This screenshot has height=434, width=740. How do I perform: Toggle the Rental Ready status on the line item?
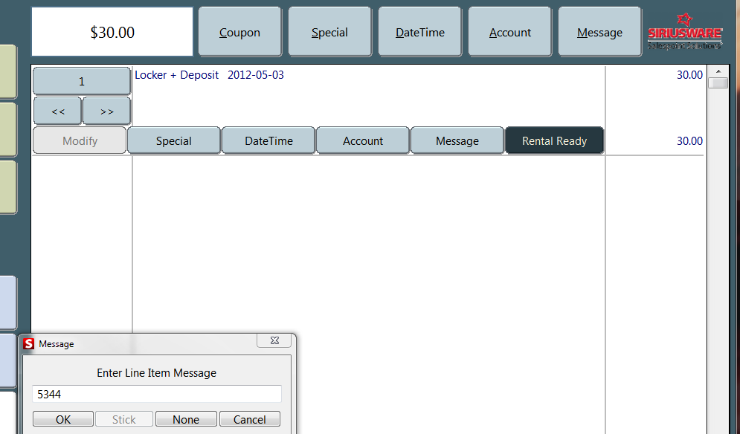(554, 140)
